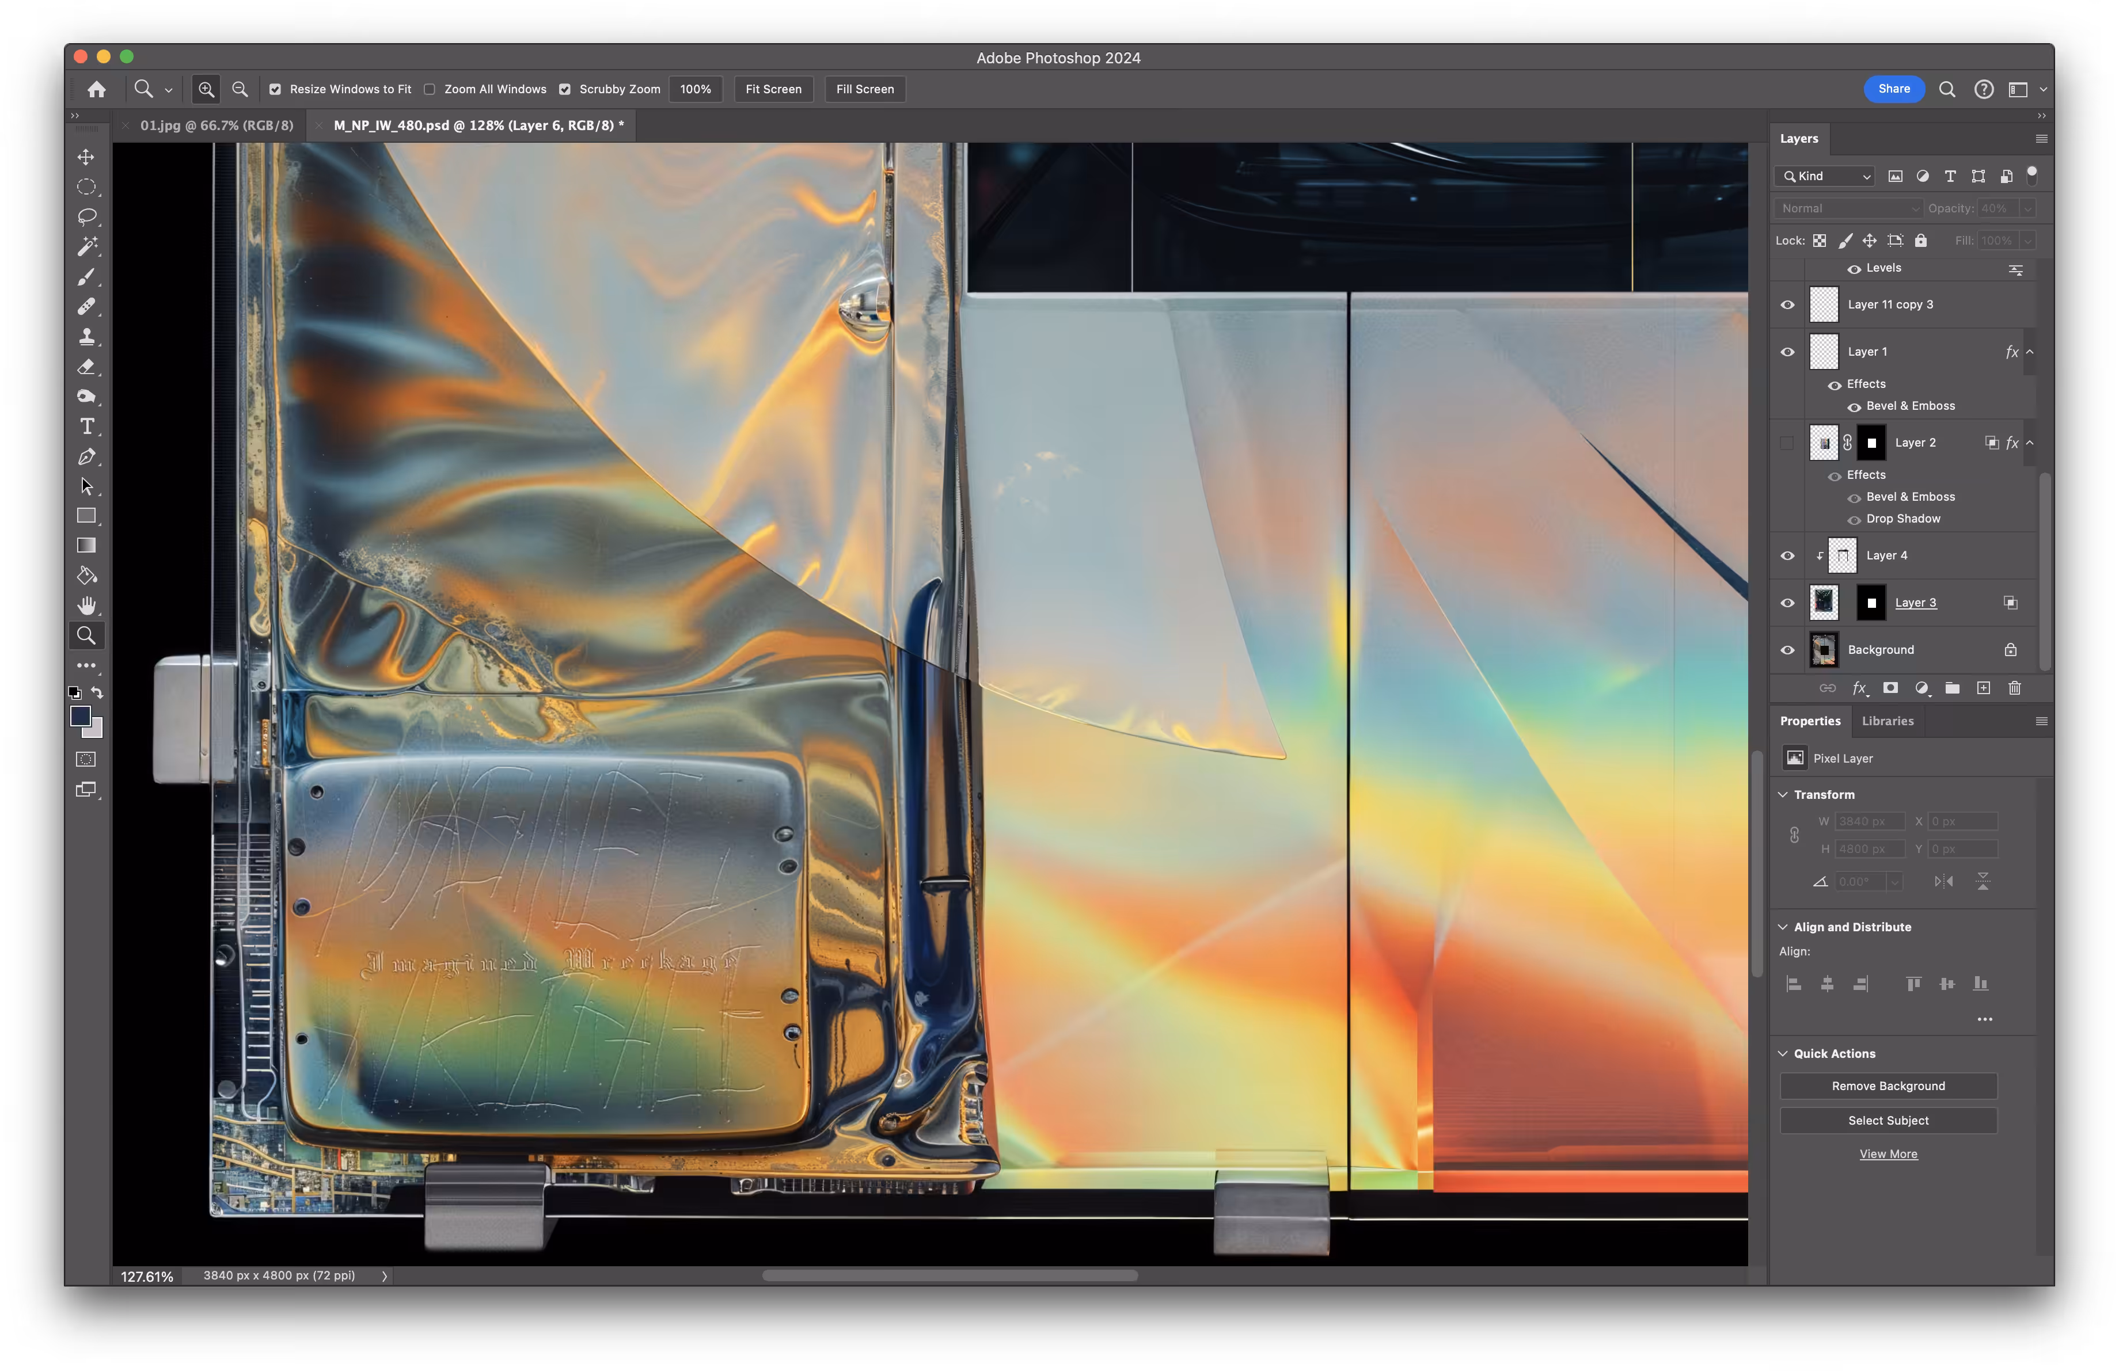Screen dimensions: 2119x1371
Task: Hide Layer 1 eye icon
Action: (1787, 352)
